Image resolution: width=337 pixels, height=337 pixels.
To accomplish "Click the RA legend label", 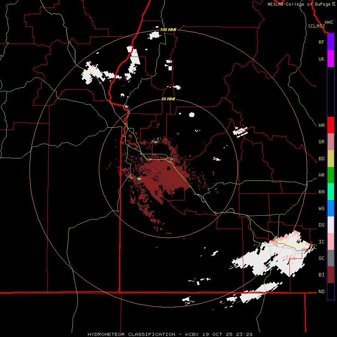I will pyautogui.click(x=322, y=192).
